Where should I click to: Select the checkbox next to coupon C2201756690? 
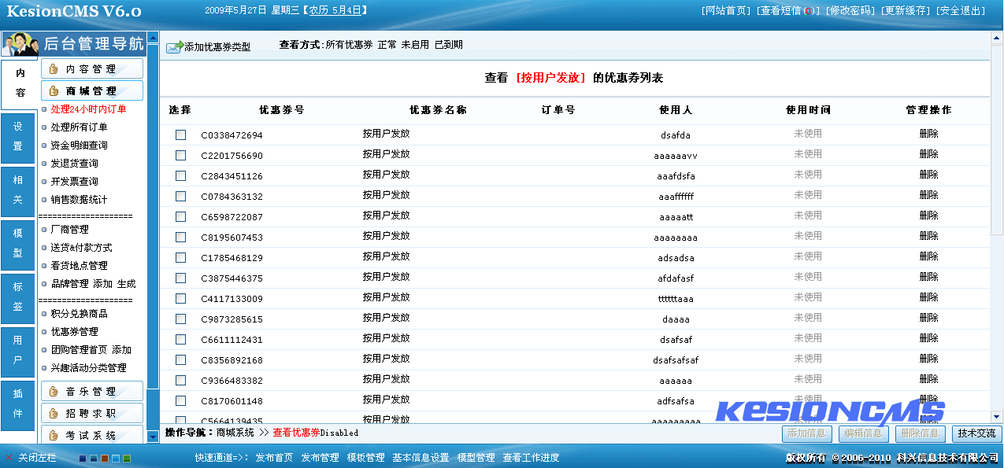click(181, 156)
